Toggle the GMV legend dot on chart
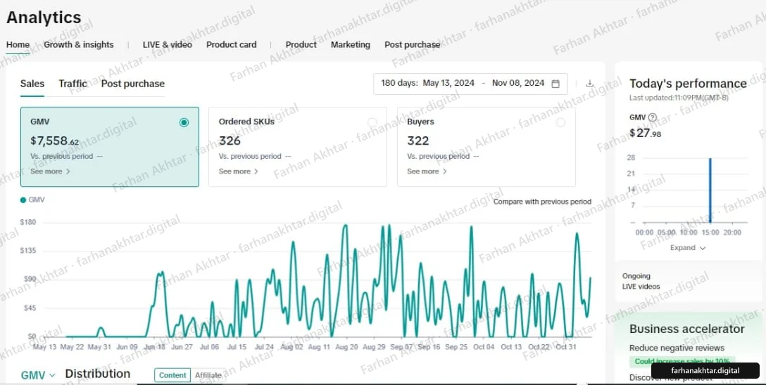 tap(23, 200)
